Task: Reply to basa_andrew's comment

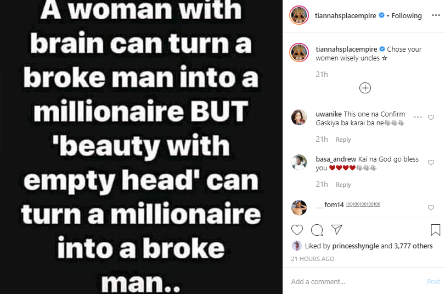Action: (x=343, y=185)
